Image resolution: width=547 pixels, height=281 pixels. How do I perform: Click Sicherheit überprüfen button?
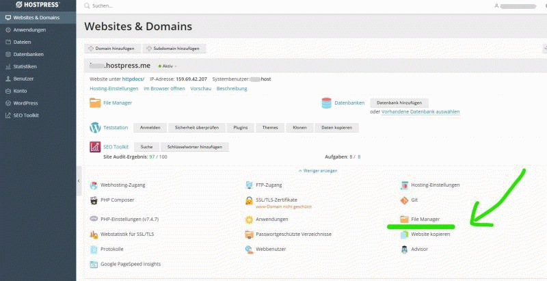[197, 128]
